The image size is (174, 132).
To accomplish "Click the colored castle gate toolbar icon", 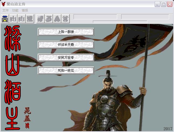I will click(x=5, y=19).
